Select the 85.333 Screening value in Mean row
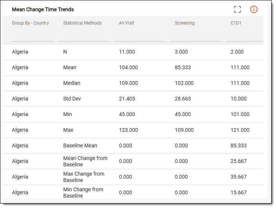276x208 pixels. click(x=183, y=67)
